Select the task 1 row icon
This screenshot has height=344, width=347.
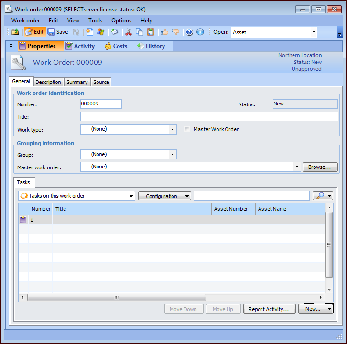[x=23, y=220]
